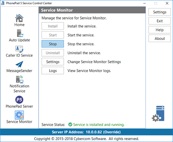Click 'Change Service Monitor Settings' description

94,62
